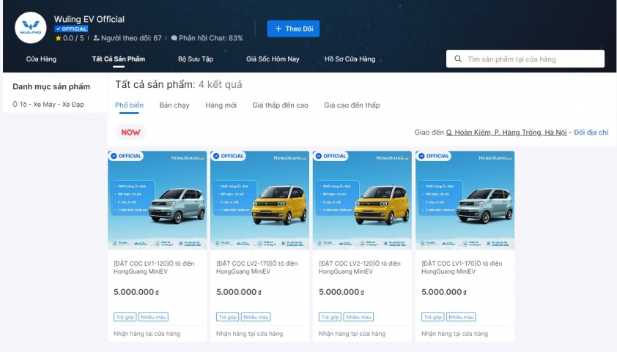The image size is (617, 352).
Task: Sort by Giá thấp đến cao
Action: tap(280, 105)
